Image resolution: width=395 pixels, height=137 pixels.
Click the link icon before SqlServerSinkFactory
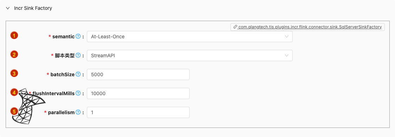click(235, 27)
